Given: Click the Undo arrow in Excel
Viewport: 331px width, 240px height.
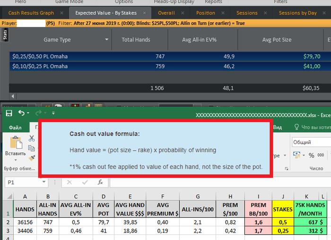Looking at the screenshot, I should (21, 113).
